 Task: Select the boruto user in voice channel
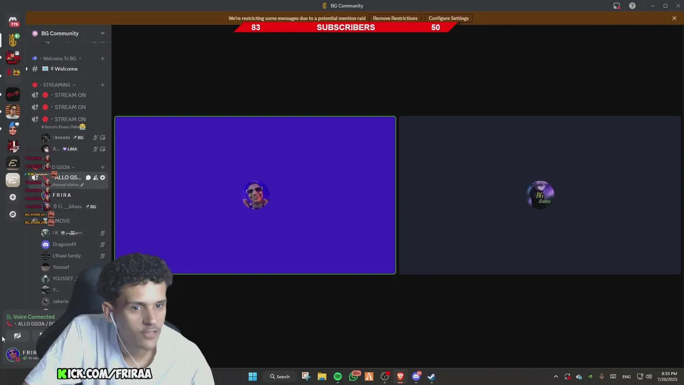pos(73,137)
